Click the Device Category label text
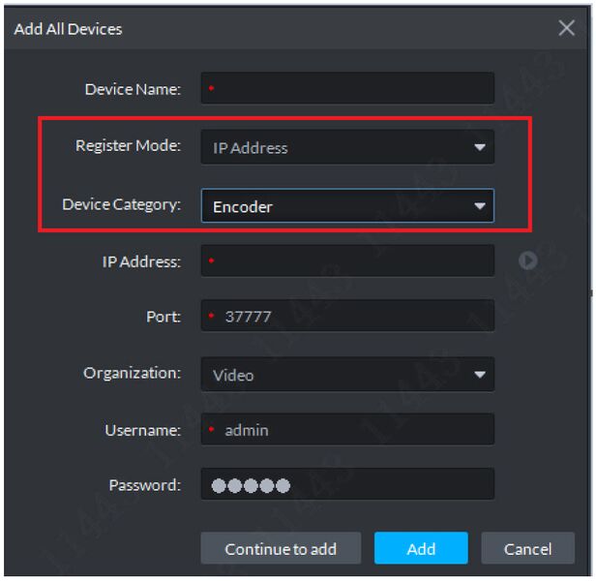596x581 pixels. coord(122,204)
